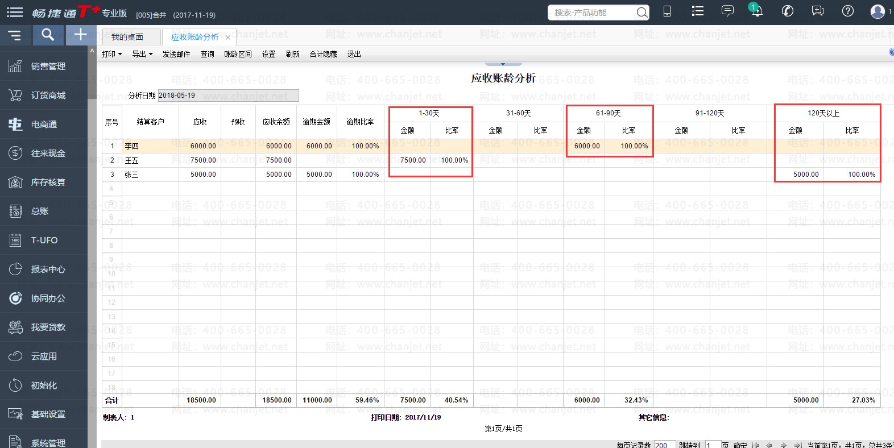Close the 应收账龄分析 tab
Image resolution: width=894 pixels, height=448 pixels.
click(228, 38)
